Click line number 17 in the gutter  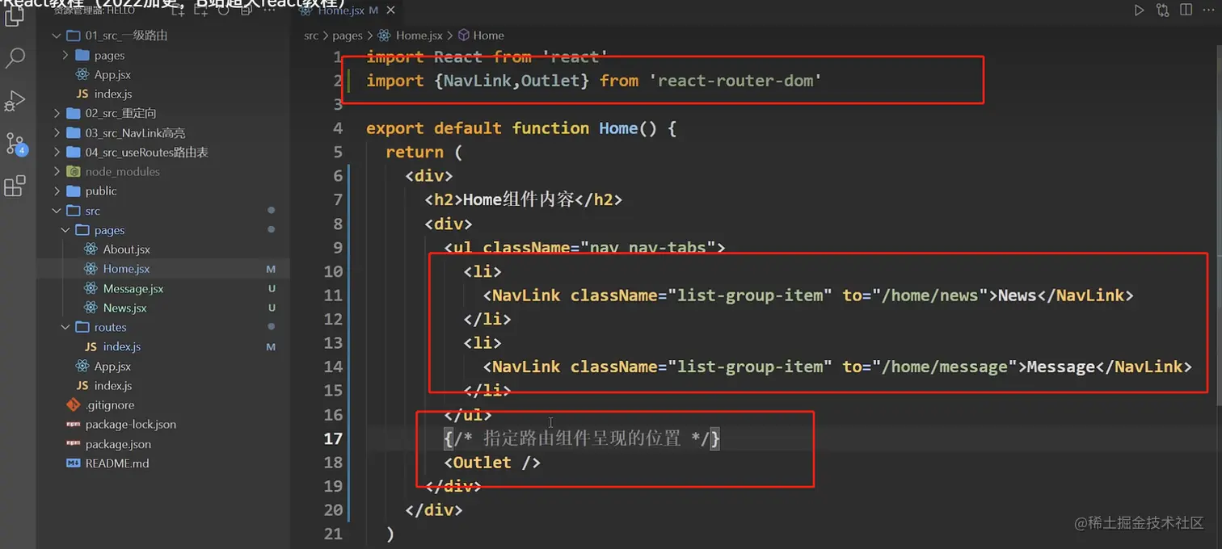tap(333, 438)
